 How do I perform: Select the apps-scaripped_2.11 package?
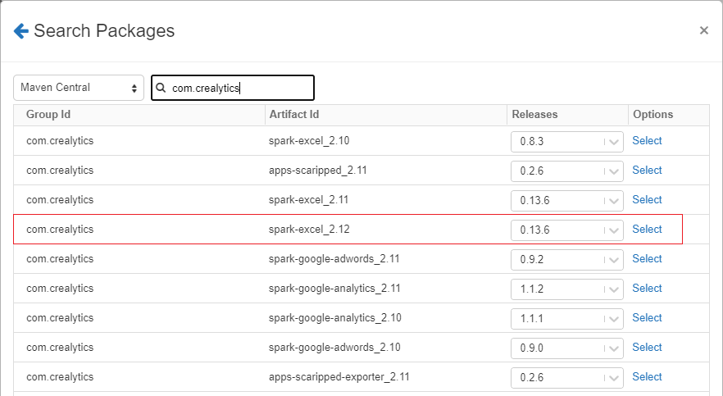tap(647, 170)
